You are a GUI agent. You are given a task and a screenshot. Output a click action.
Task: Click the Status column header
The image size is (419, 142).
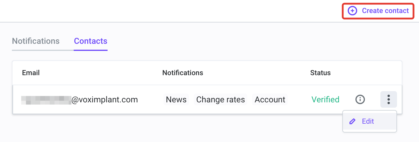point(320,73)
